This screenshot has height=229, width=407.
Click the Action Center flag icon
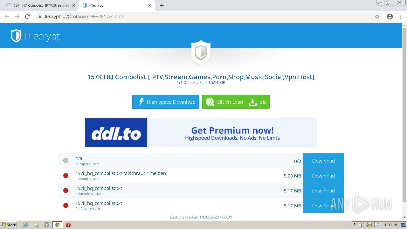click(x=377, y=225)
